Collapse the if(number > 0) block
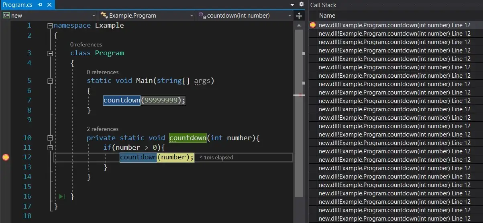 click(50, 147)
